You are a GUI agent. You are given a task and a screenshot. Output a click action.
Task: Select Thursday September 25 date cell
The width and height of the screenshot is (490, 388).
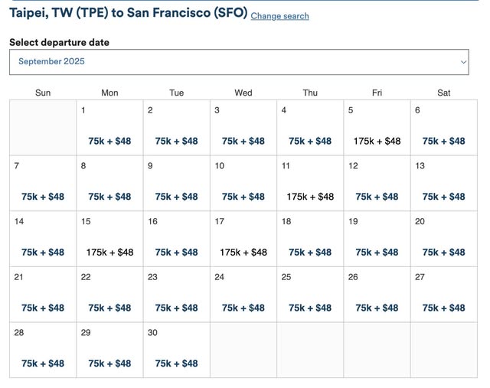310,294
